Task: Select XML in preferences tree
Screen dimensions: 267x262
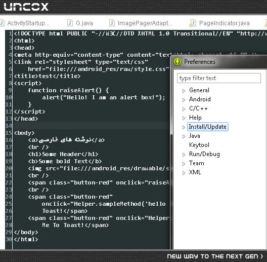Action: tap(195, 172)
